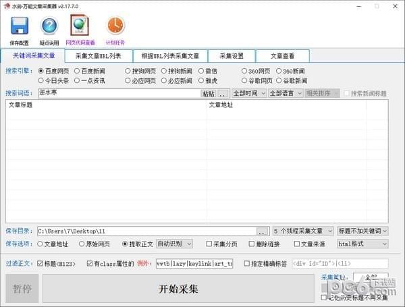Toggle 有class属性的 checkbox

[89, 263]
